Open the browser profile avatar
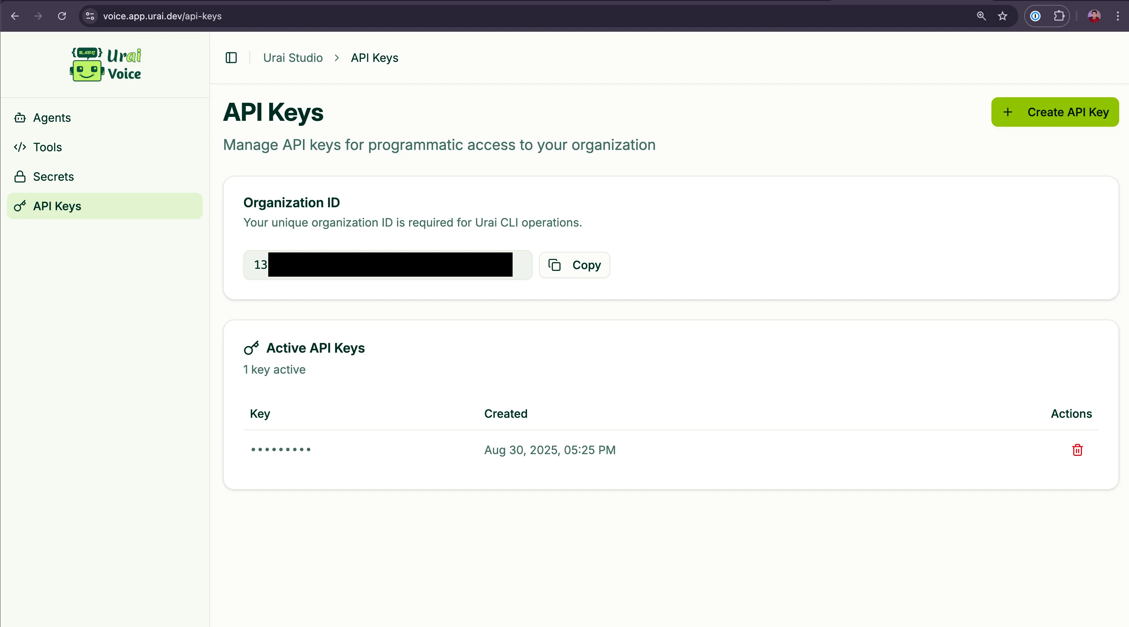1129x627 pixels. (x=1094, y=16)
